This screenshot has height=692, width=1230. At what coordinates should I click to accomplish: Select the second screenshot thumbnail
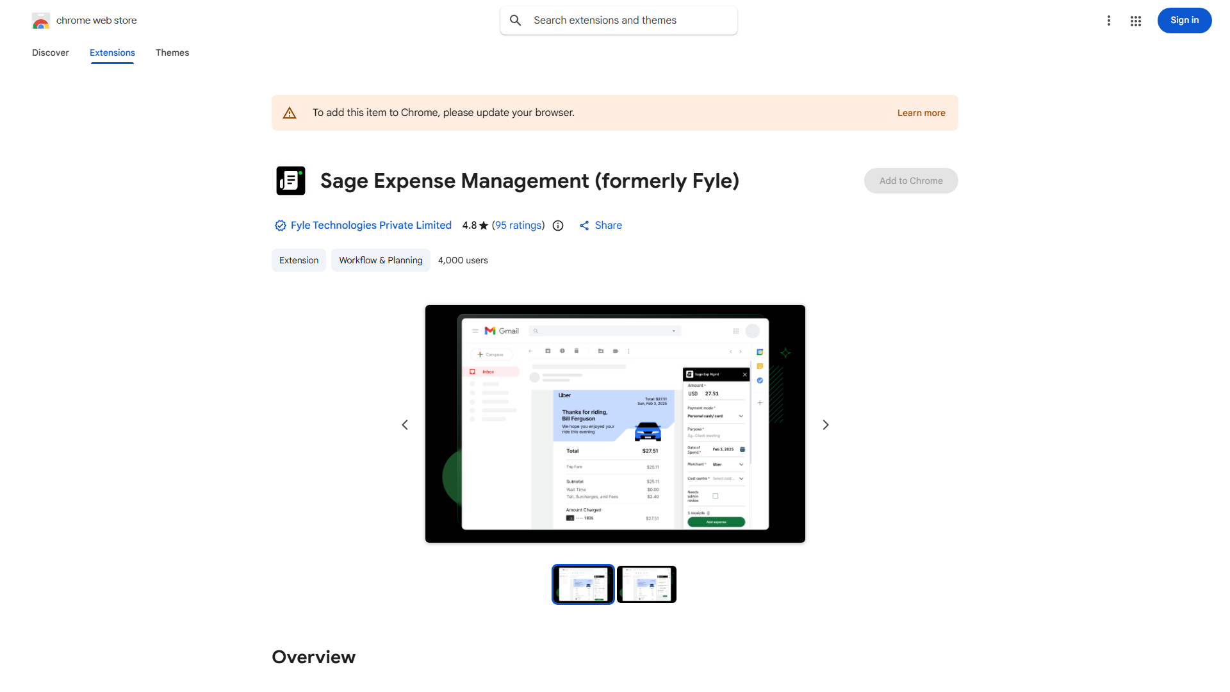[646, 584]
